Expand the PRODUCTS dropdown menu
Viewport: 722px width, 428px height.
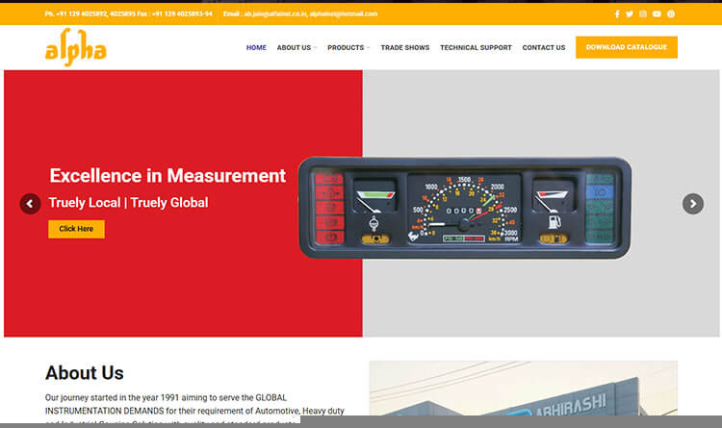[348, 47]
